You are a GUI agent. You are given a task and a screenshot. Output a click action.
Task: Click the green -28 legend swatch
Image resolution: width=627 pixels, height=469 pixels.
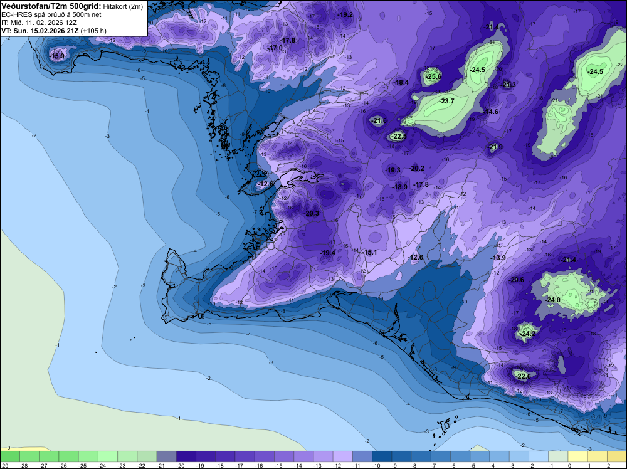[x=29, y=456]
